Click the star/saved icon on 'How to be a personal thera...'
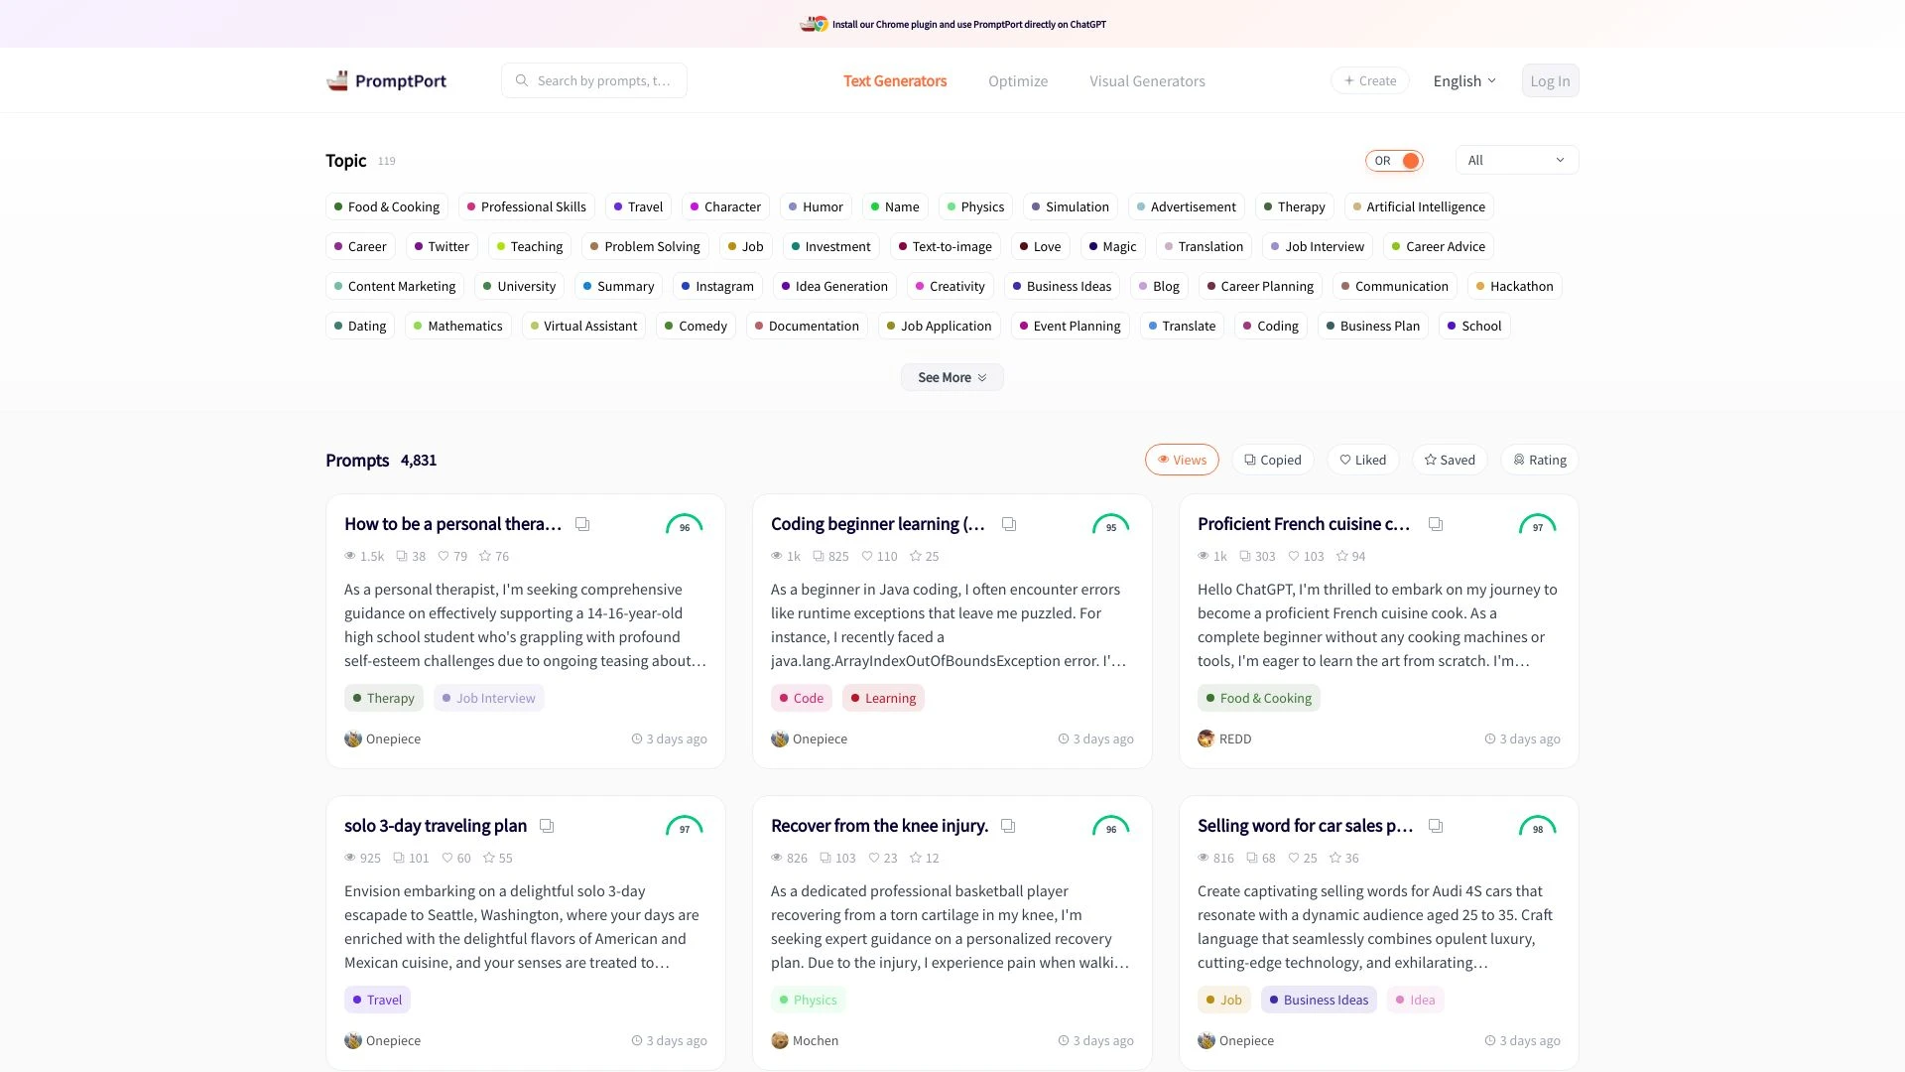Viewport: 1905px width, 1072px height. coord(484,555)
